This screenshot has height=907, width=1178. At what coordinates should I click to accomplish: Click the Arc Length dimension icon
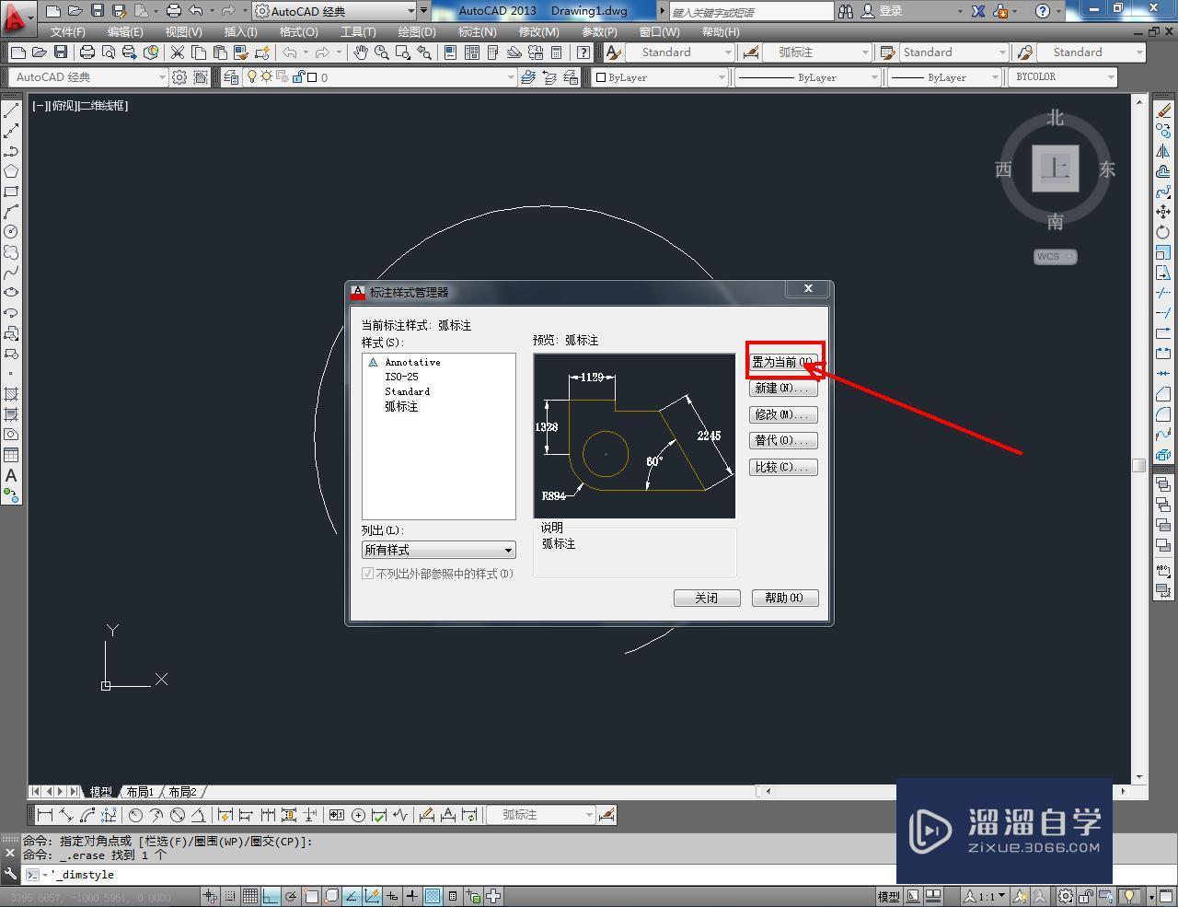click(87, 815)
